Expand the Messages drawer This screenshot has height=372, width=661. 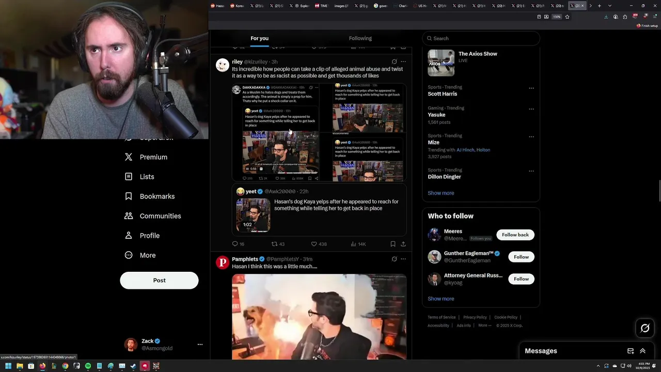[643, 351]
